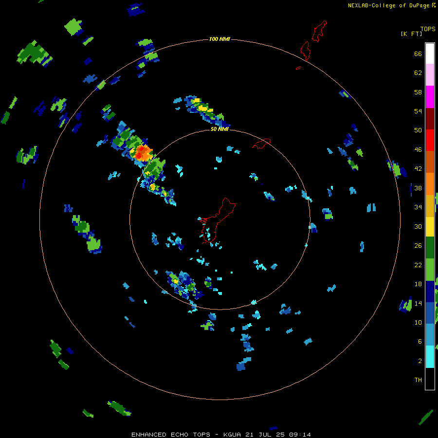This screenshot has width=438, height=438.
Task: Click the "ENHANCED ECHO TOPS" product title
Action: (x=171, y=435)
